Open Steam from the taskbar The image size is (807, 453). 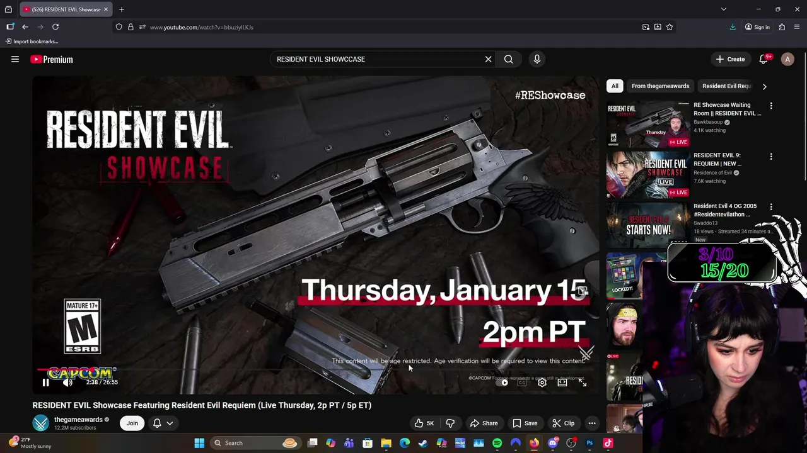point(423,443)
